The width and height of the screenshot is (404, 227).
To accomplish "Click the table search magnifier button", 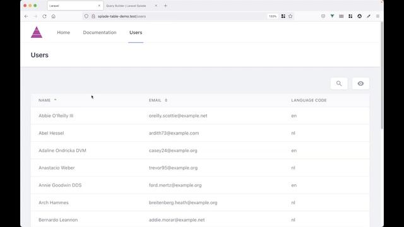I will pos(339,83).
